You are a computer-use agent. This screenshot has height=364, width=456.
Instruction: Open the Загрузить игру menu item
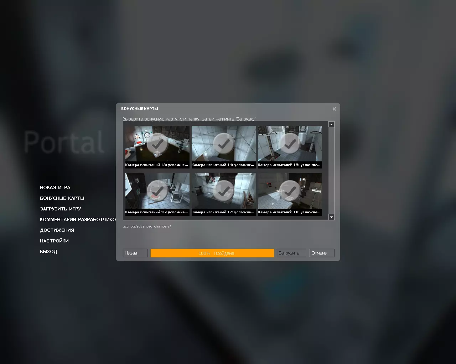(61, 209)
